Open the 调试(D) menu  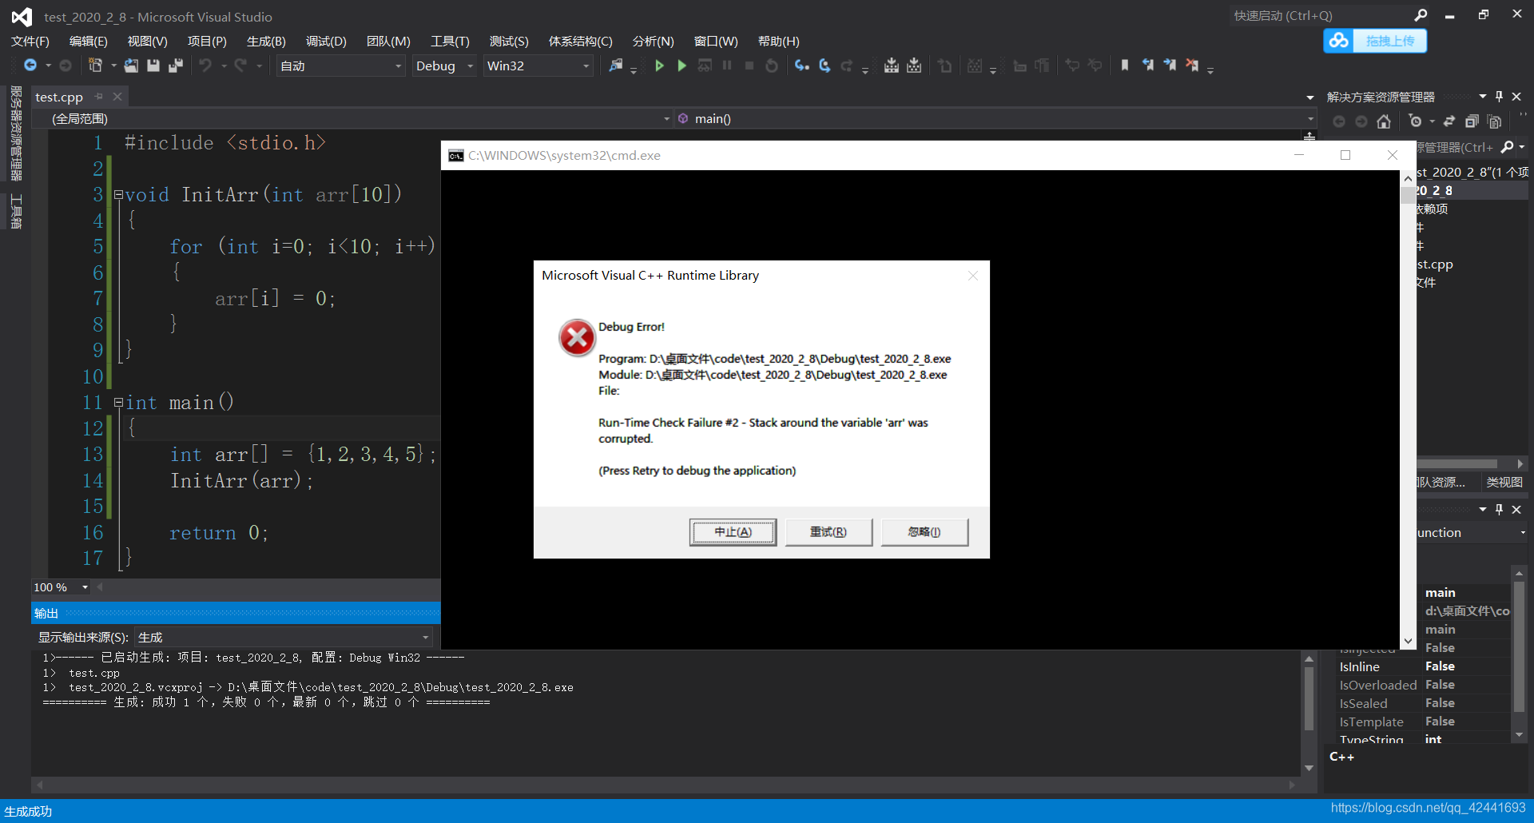326,42
